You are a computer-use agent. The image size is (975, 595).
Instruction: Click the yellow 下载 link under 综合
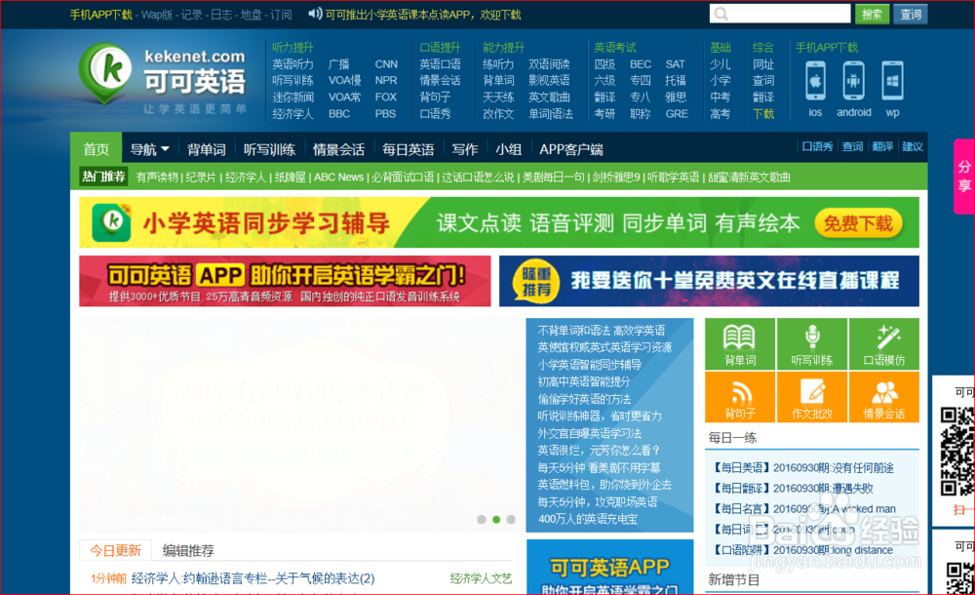(x=763, y=114)
